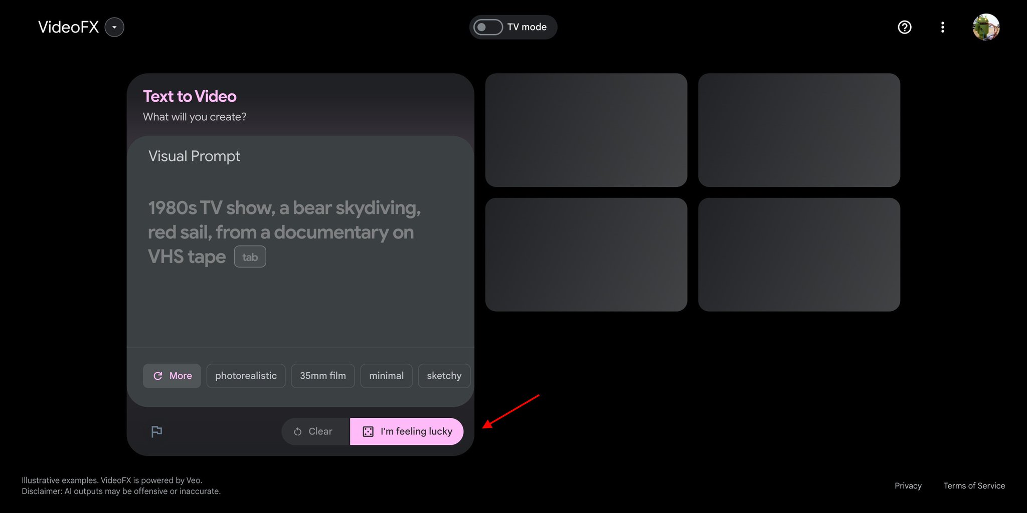Screen dimensions: 1027x513
Task: Click the Text to Video heading
Action: point(190,96)
